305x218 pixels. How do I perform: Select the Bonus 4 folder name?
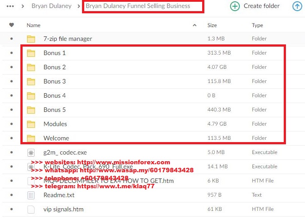pos(55,95)
